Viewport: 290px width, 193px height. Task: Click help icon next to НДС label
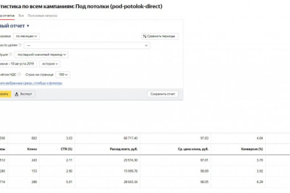coord(19,74)
